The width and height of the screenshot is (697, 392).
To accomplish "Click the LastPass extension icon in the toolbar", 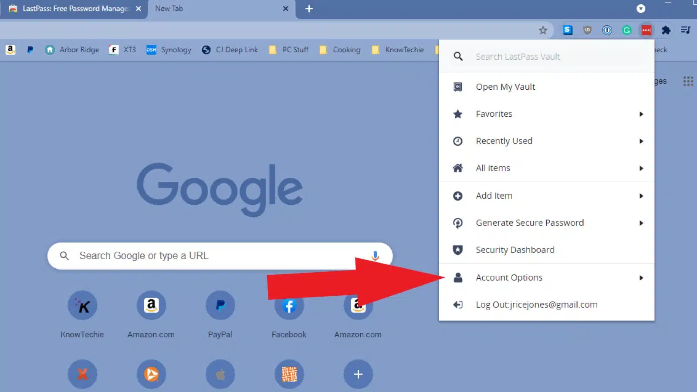I will [x=646, y=30].
